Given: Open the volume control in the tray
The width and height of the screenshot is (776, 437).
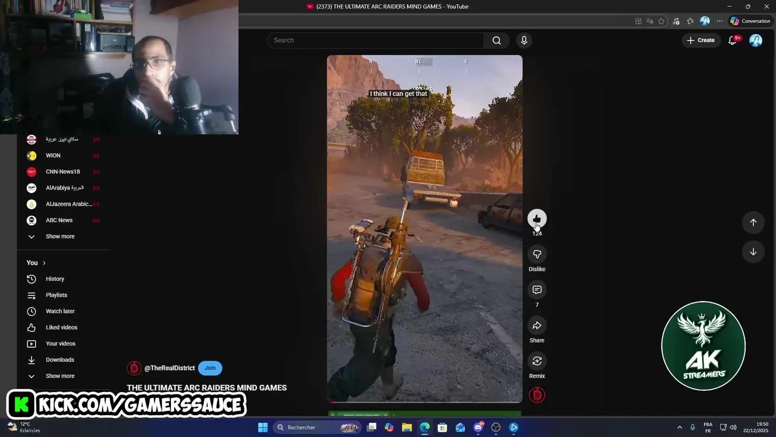Looking at the screenshot, I should point(733,427).
